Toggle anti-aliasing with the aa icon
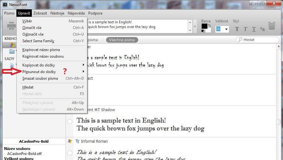This screenshot has width=283, height=160. point(263,29)
